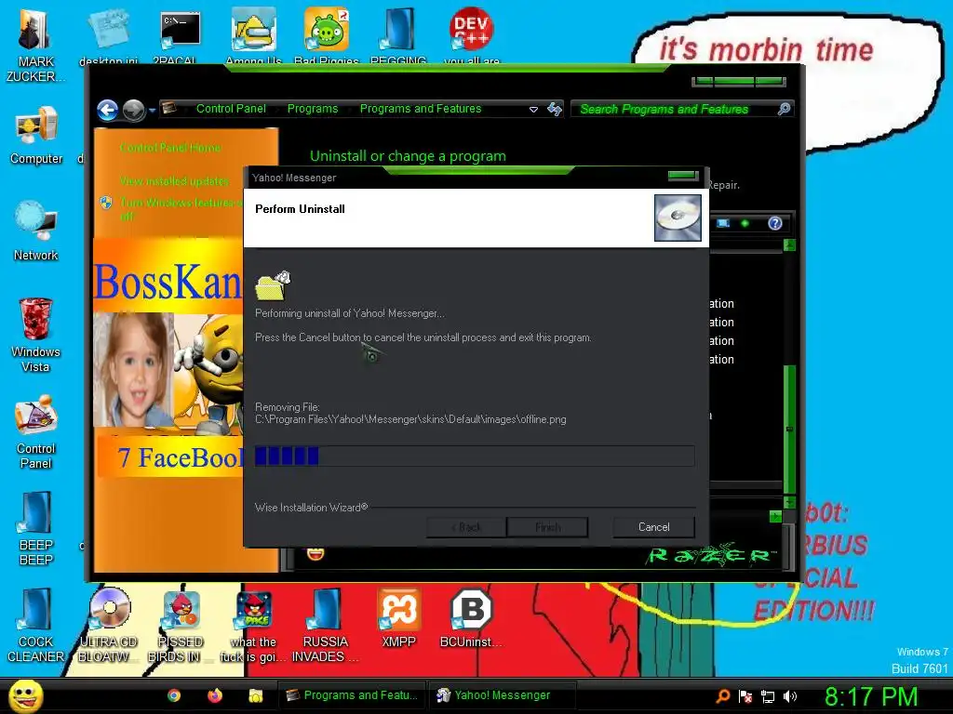
Task: Open PEGGING desktop shortcut
Action: pos(398,38)
